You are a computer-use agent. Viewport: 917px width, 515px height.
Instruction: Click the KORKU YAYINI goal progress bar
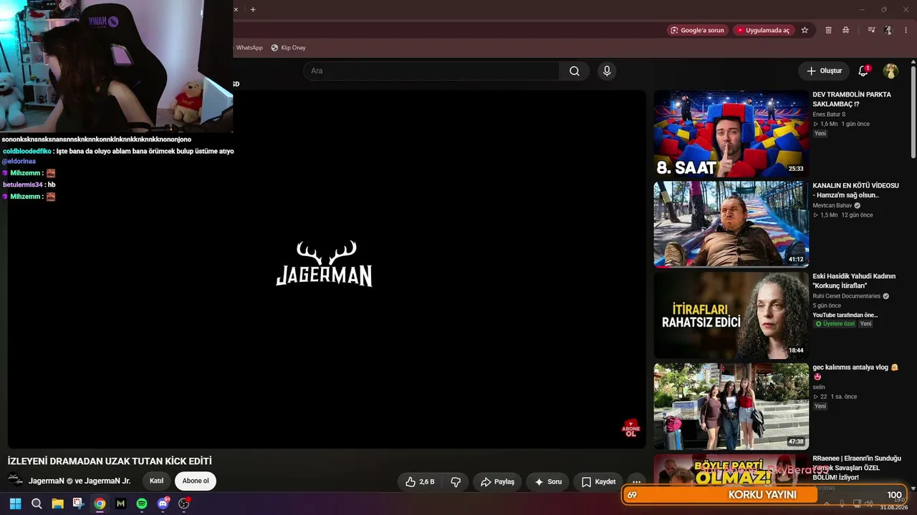coord(764,495)
